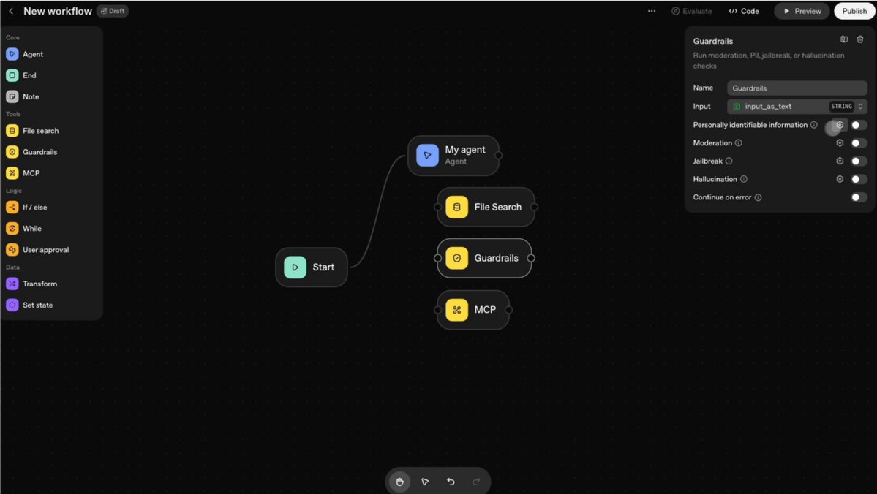Viewport: 877px width, 494px height.
Task: Open the workflow overflow menu
Action: [651, 10]
